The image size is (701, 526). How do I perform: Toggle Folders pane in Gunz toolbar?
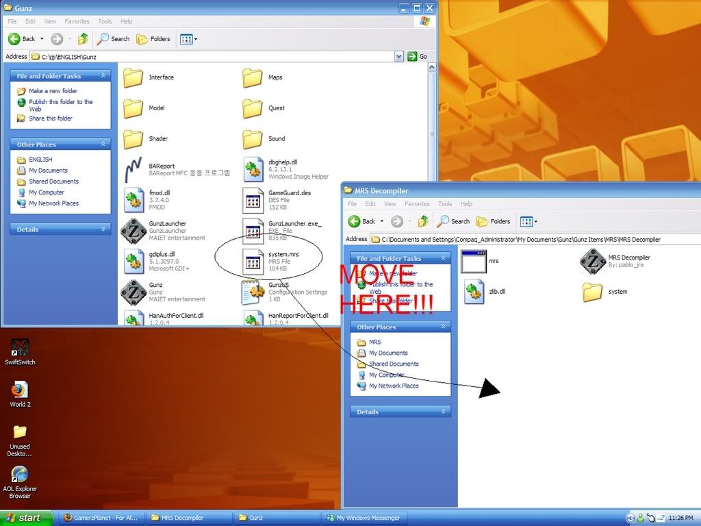coord(153,39)
